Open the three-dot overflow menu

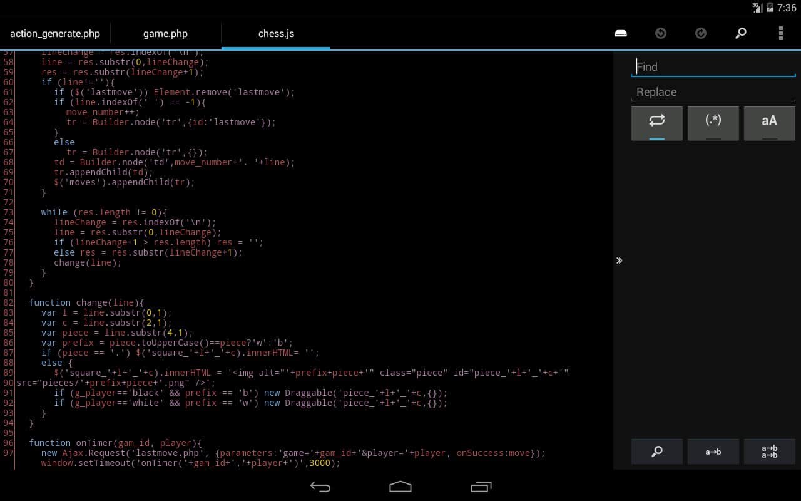tap(780, 34)
